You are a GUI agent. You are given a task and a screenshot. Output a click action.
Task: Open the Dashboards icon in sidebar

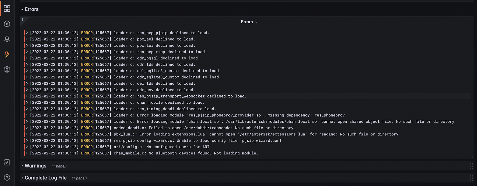click(x=7, y=9)
